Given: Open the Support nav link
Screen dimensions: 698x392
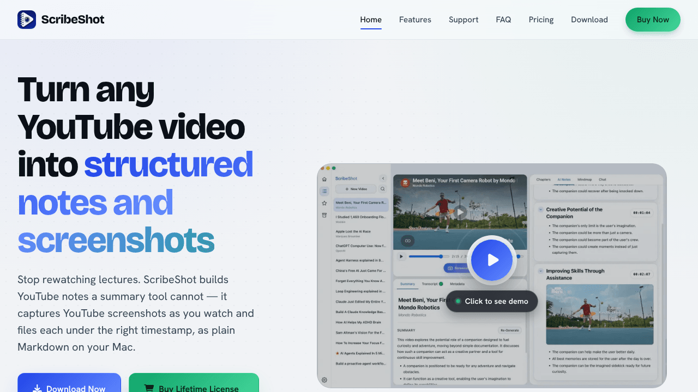Looking at the screenshot, I should coord(464,20).
